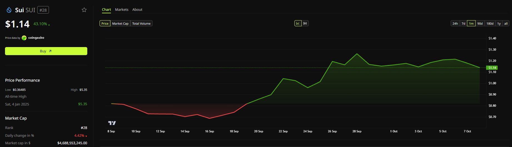Click the Rank #28 value in Market Cap

[x=84, y=128]
